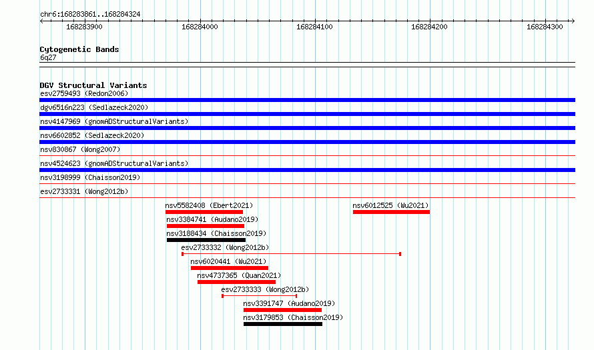This screenshot has width=594, height=350.
Task: Open nsv6012525 (Wu2021) label
Action: 390,205
